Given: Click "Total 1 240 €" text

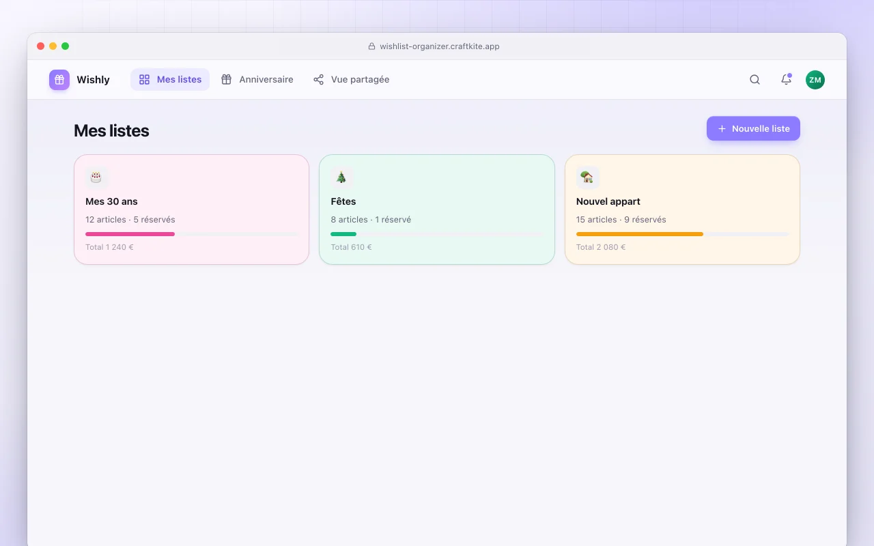Looking at the screenshot, I should [109, 247].
